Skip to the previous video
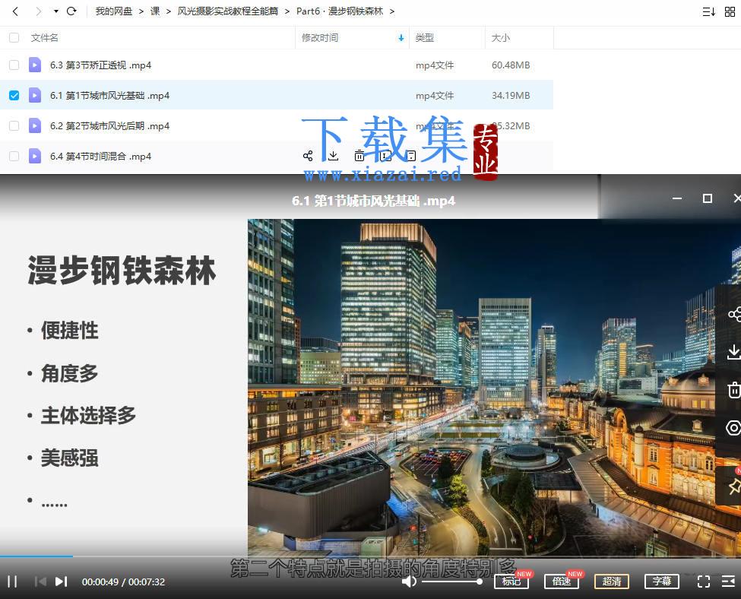Image resolution: width=741 pixels, height=599 pixels. (40, 582)
